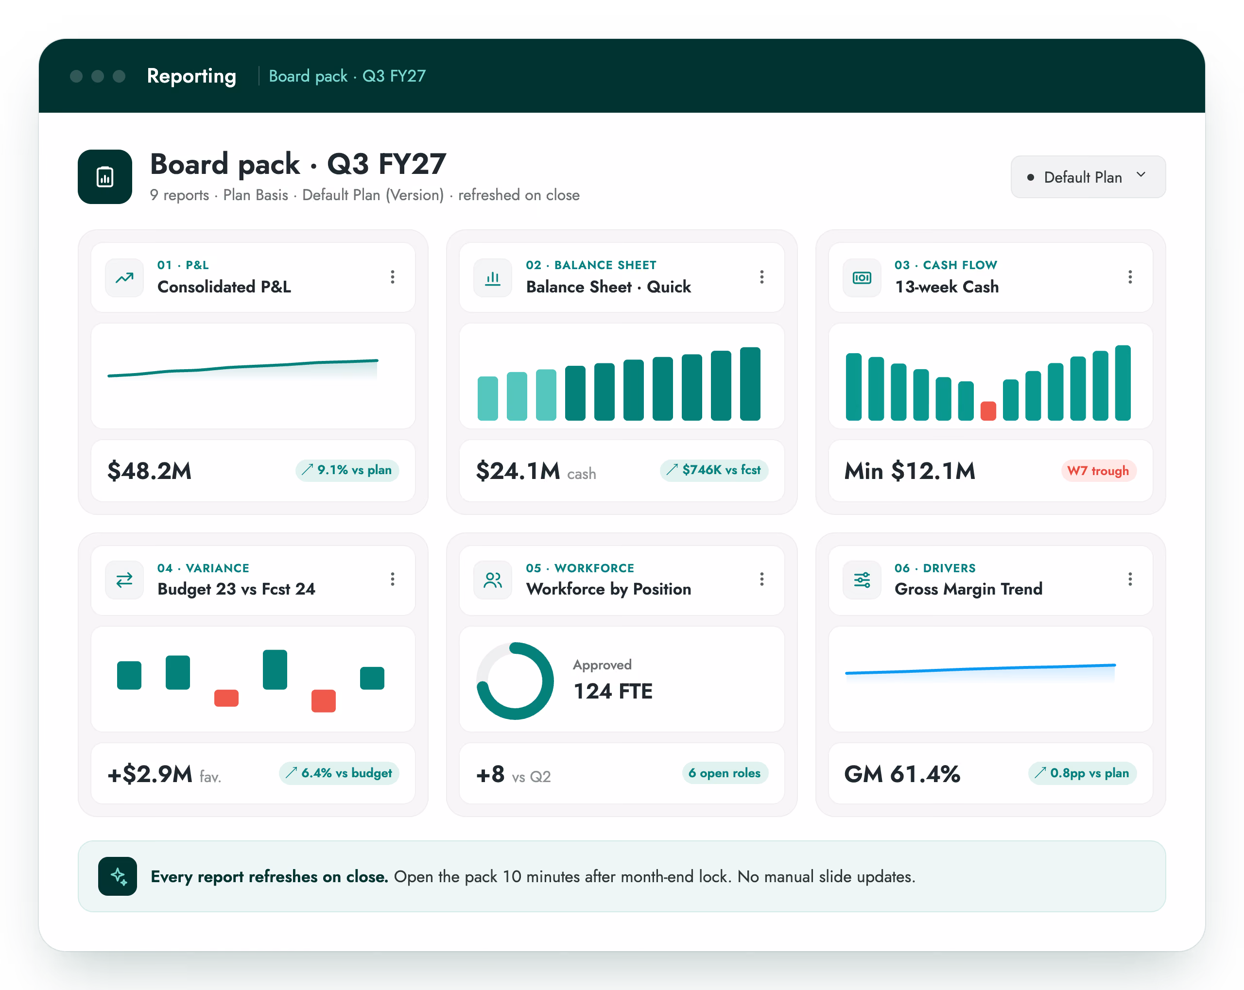Click the 0.8pp vs plan badge
1244x990 pixels.
click(x=1082, y=773)
